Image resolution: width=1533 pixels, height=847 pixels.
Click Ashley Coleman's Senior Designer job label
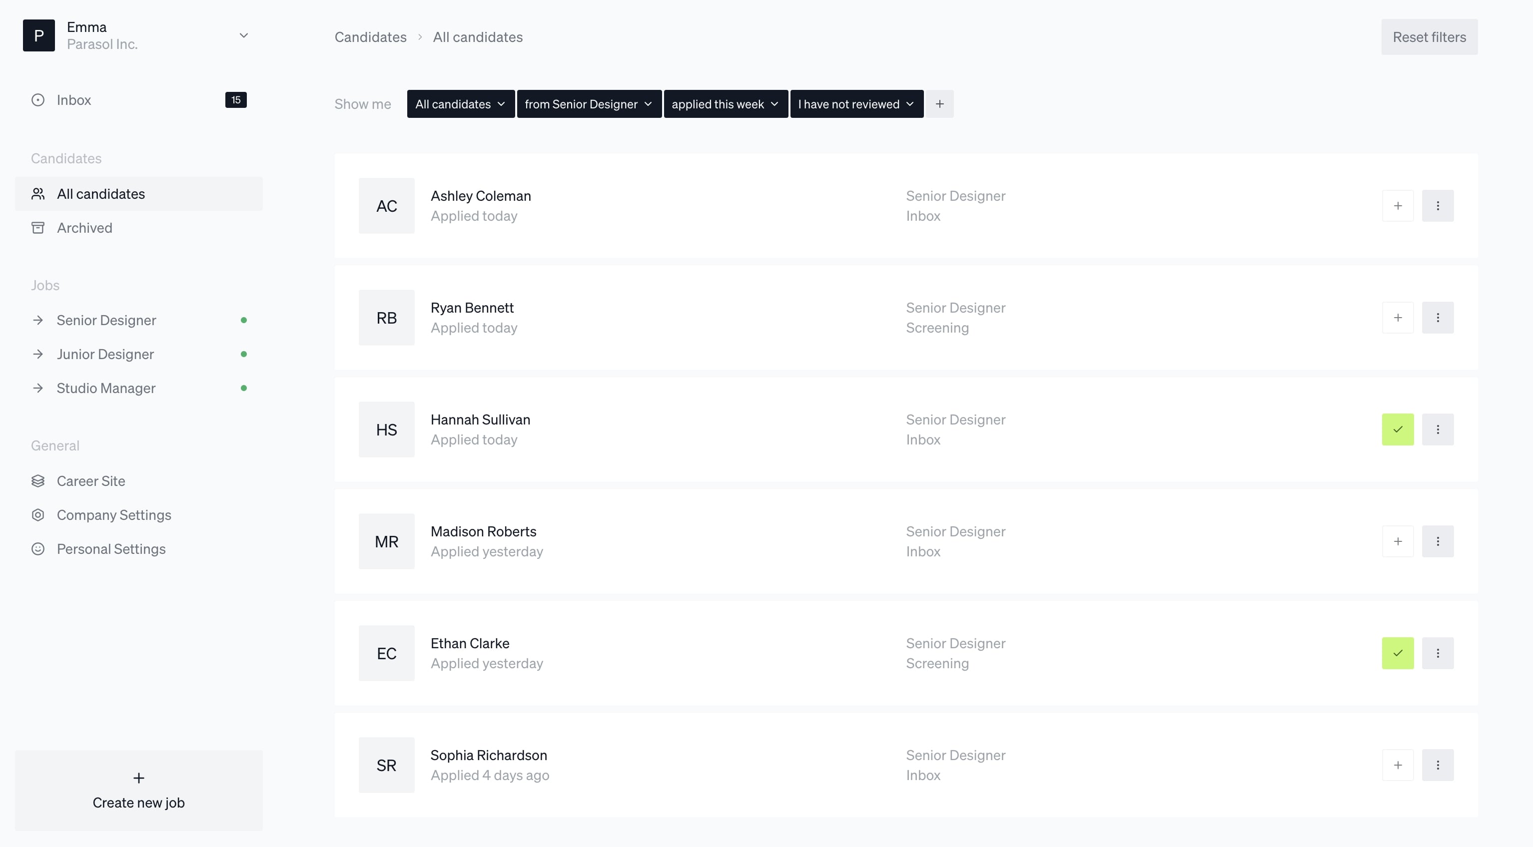(956, 196)
